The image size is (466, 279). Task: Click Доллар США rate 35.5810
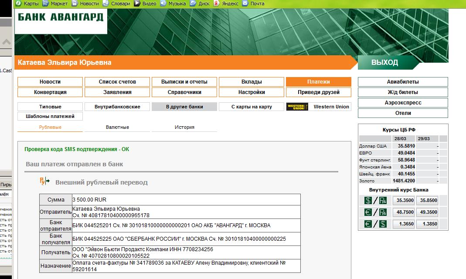point(406,146)
